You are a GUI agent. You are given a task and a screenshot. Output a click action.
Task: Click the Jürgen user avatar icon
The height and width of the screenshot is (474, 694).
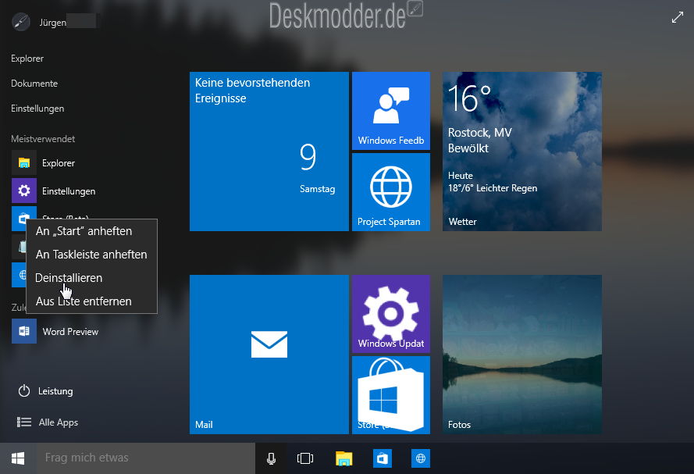click(20, 22)
